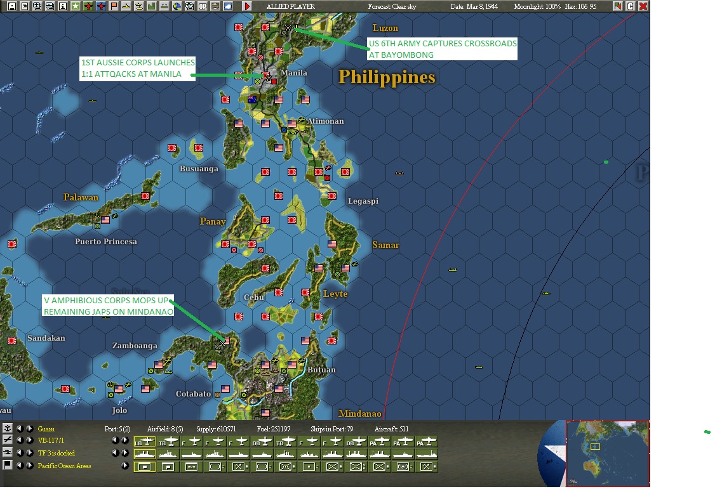Open the reports list document icon
Viewport: 722px width, 491px height.
(25, 6)
